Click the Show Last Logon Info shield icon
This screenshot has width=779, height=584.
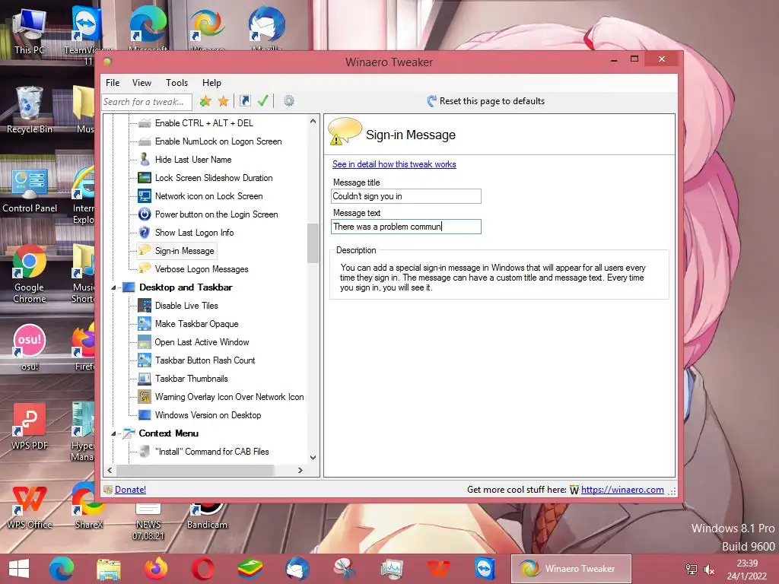pyautogui.click(x=145, y=233)
